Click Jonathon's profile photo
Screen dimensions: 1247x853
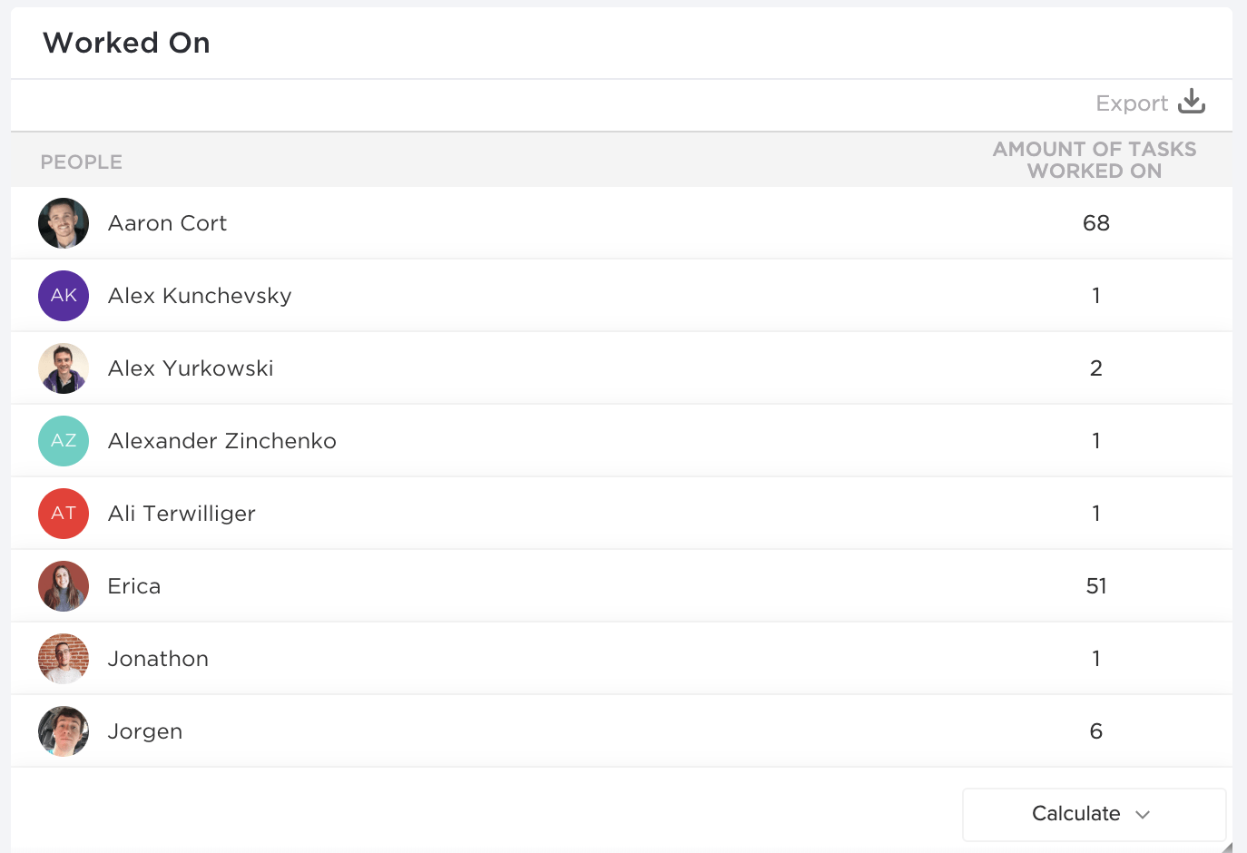tap(64, 659)
